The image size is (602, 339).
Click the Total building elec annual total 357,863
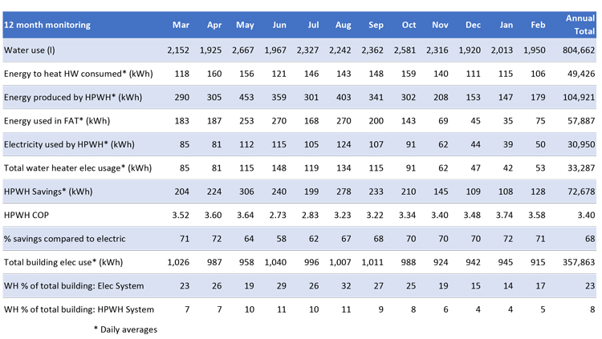(x=577, y=261)
